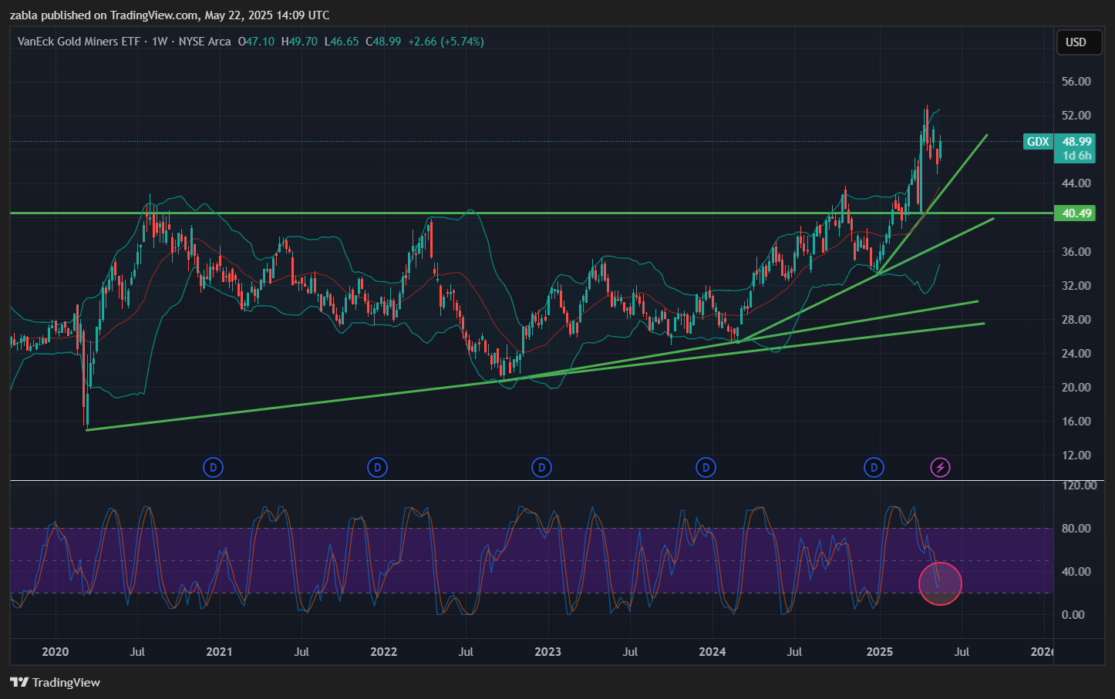Click the 48.99 current price label

coord(1076,142)
